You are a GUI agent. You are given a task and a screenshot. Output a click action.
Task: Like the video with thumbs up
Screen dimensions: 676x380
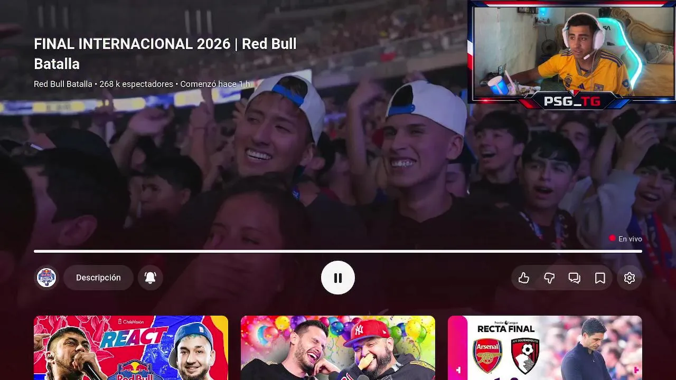click(x=524, y=278)
